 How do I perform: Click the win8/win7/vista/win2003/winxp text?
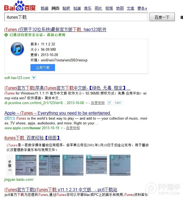point(64,60)
